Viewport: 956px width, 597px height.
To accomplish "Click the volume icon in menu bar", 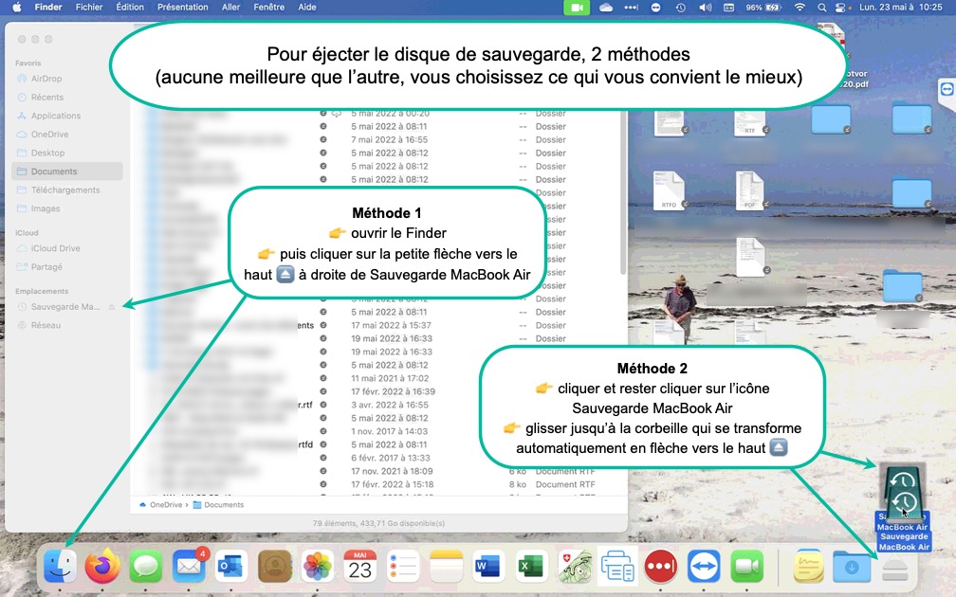I will (705, 7).
